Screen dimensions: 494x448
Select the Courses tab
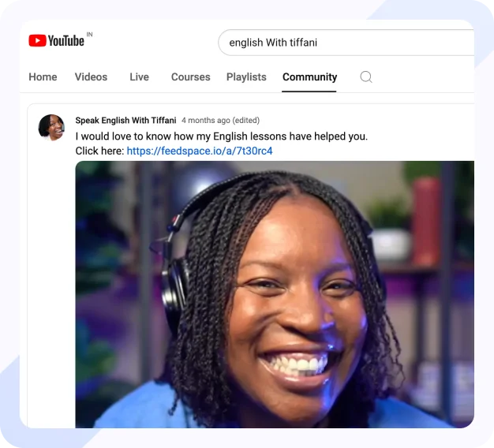point(191,77)
